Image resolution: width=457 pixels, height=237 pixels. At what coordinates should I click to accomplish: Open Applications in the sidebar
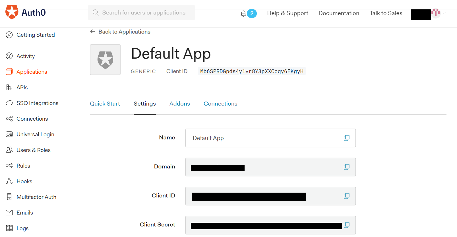click(x=32, y=72)
